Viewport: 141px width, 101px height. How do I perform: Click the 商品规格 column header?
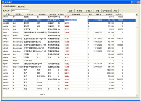point(42,14)
